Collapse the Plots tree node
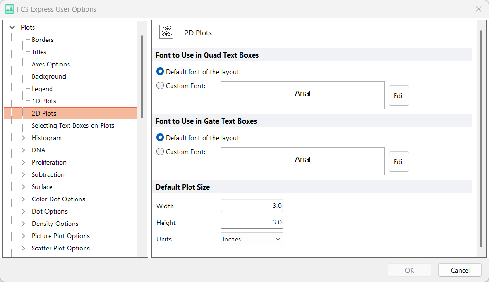This screenshot has width=489, height=282. pos(12,27)
